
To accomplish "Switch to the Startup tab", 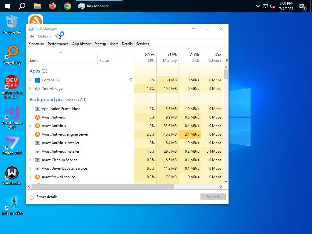I will (100, 44).
